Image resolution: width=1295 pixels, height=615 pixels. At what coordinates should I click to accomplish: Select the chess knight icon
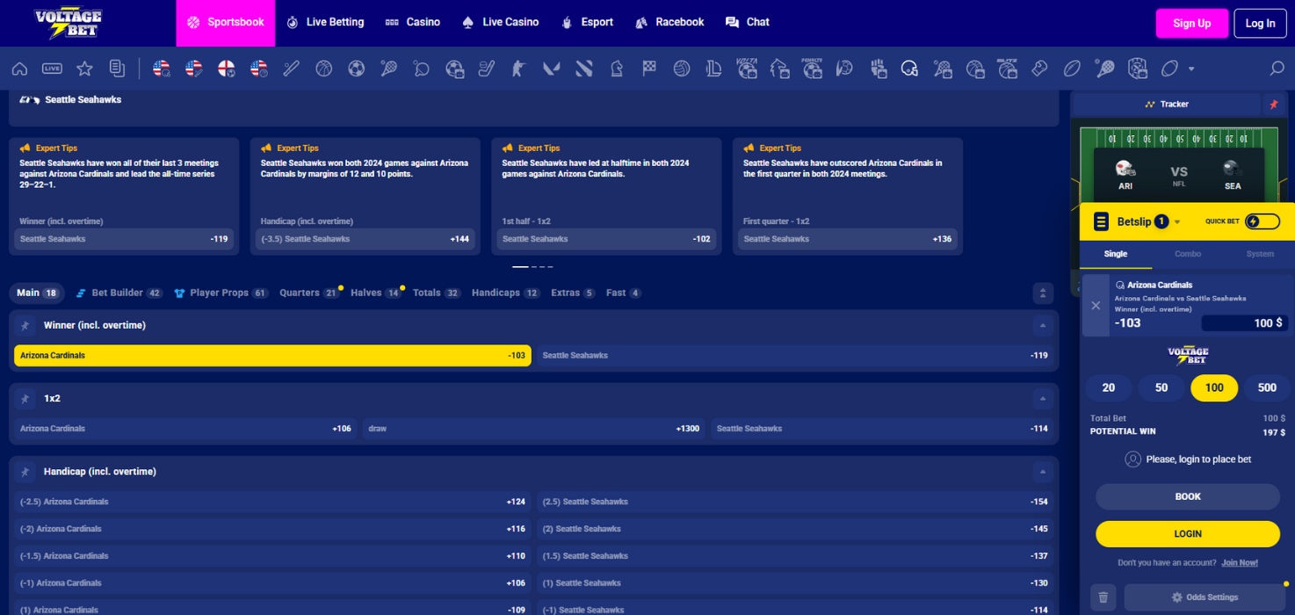click(617, 69)
